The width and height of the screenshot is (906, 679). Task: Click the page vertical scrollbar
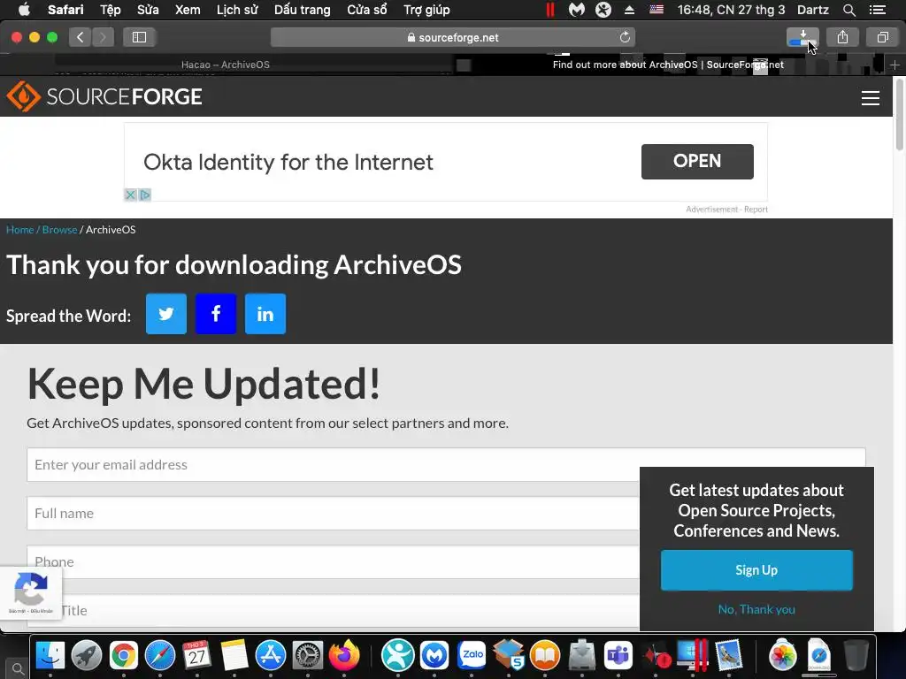pos(899,116)
